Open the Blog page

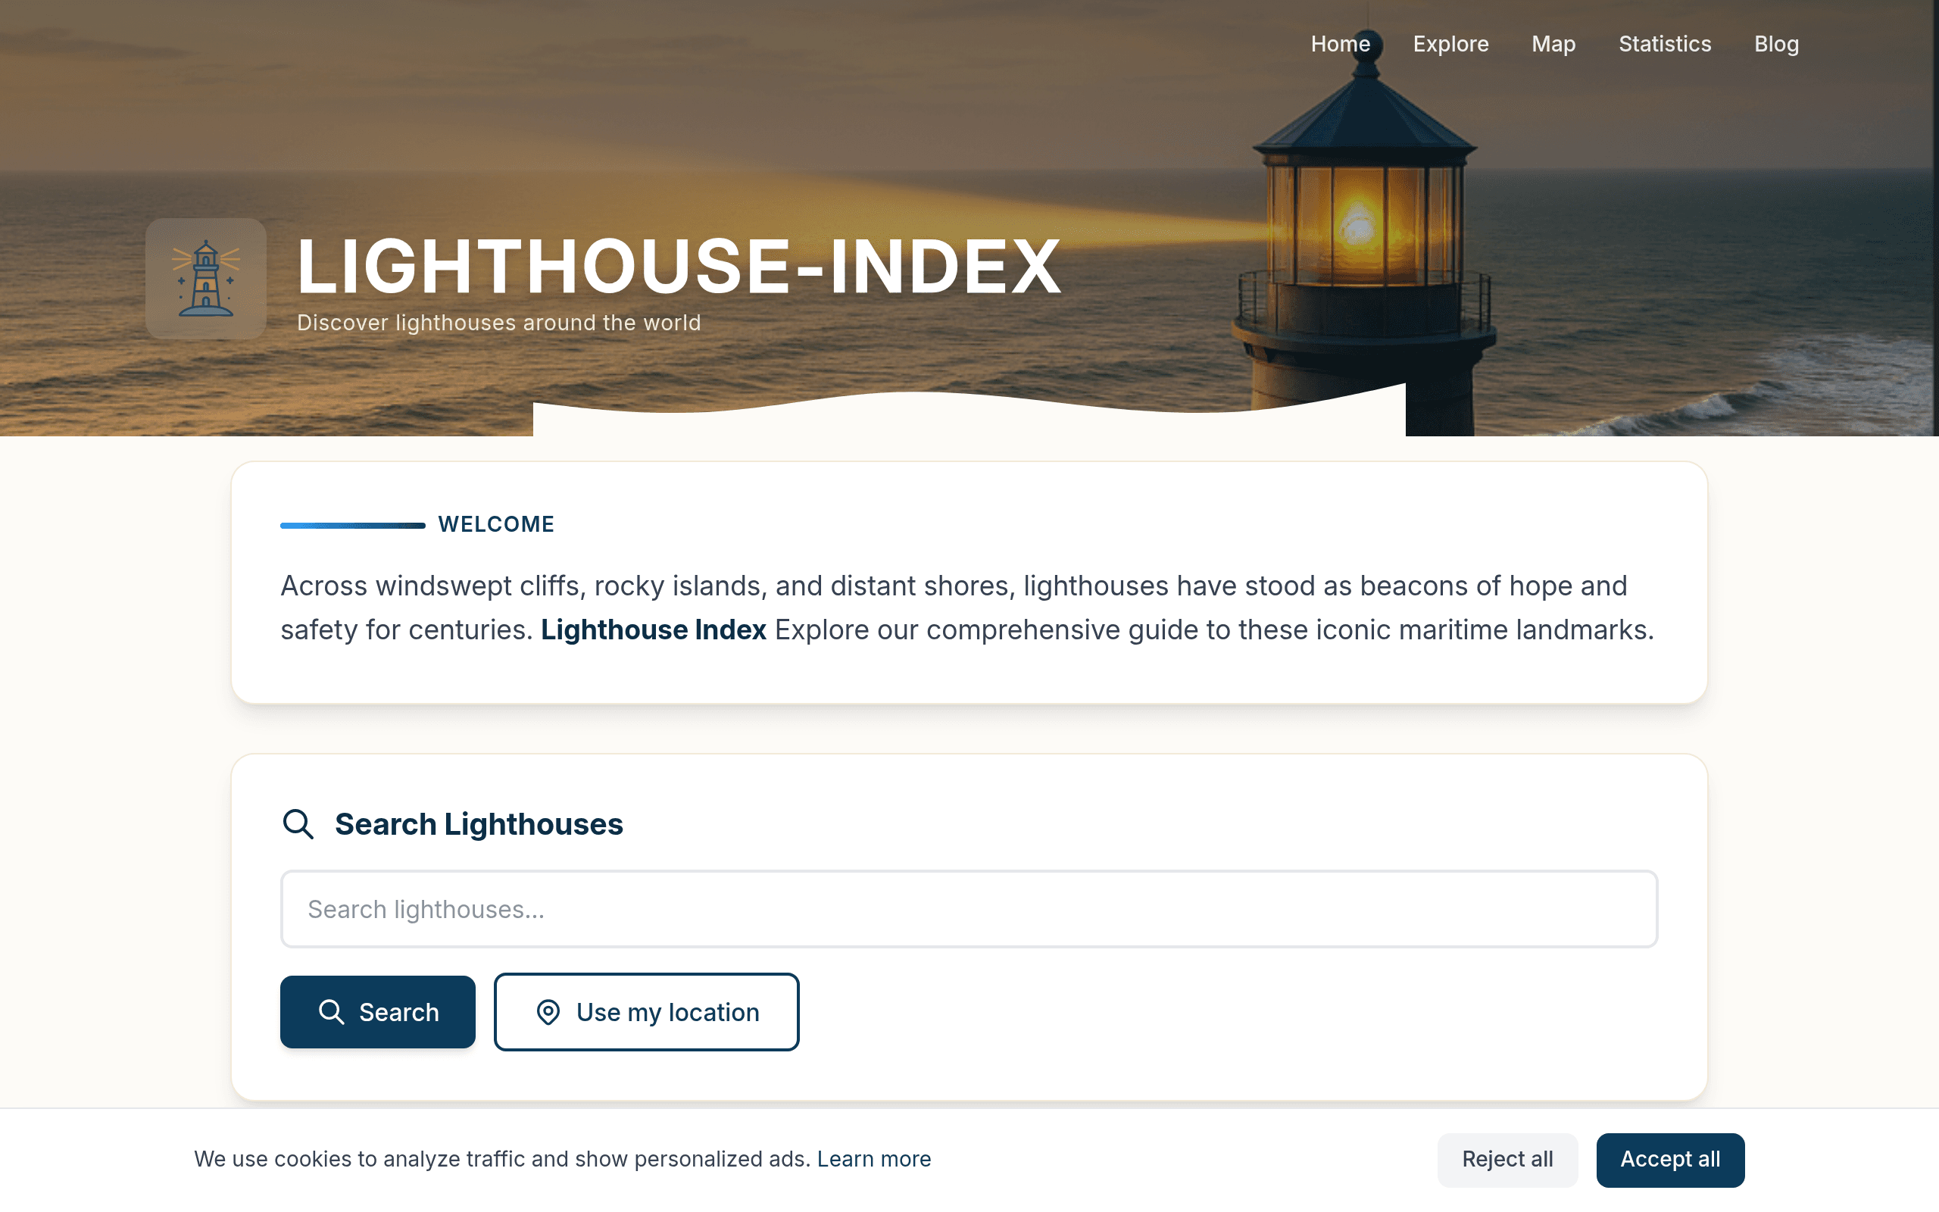tap(1776, 44)
